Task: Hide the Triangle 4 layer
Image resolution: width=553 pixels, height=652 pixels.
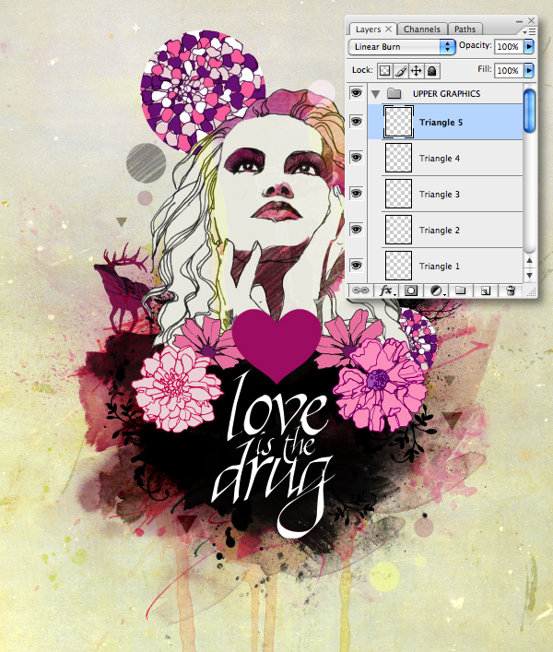Action: pos(357,158)
